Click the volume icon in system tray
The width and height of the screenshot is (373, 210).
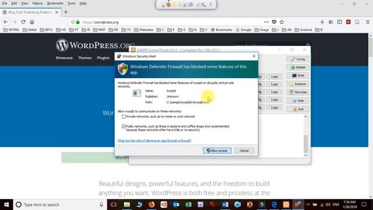pyautogui.click(x=328, y=205)
